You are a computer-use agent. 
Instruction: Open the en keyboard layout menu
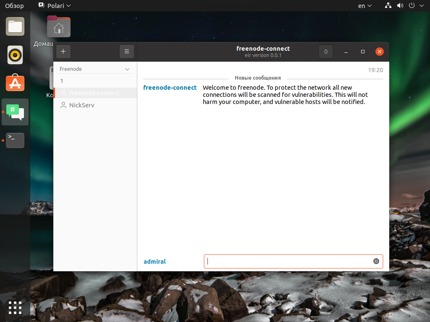[364, 6]
